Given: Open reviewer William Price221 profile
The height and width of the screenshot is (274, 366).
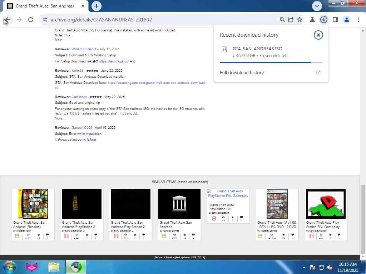Looking at the screenshot, I should [x=84, y=49].
